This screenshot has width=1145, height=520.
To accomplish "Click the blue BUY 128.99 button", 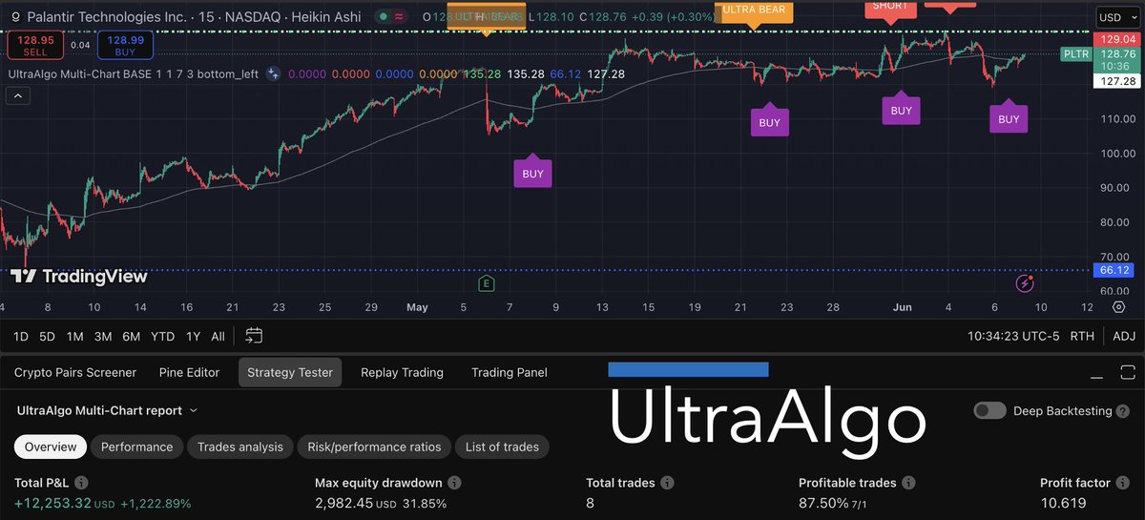I will (125, 44).
